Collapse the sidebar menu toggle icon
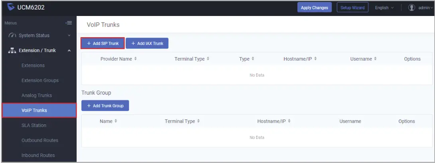The image size is (435, 163). [x=69, y=23]
